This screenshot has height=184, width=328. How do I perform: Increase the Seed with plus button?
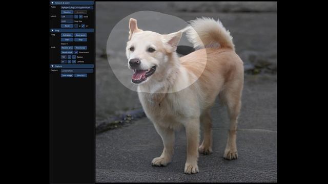pyautogui.click(x=81, y=17)
